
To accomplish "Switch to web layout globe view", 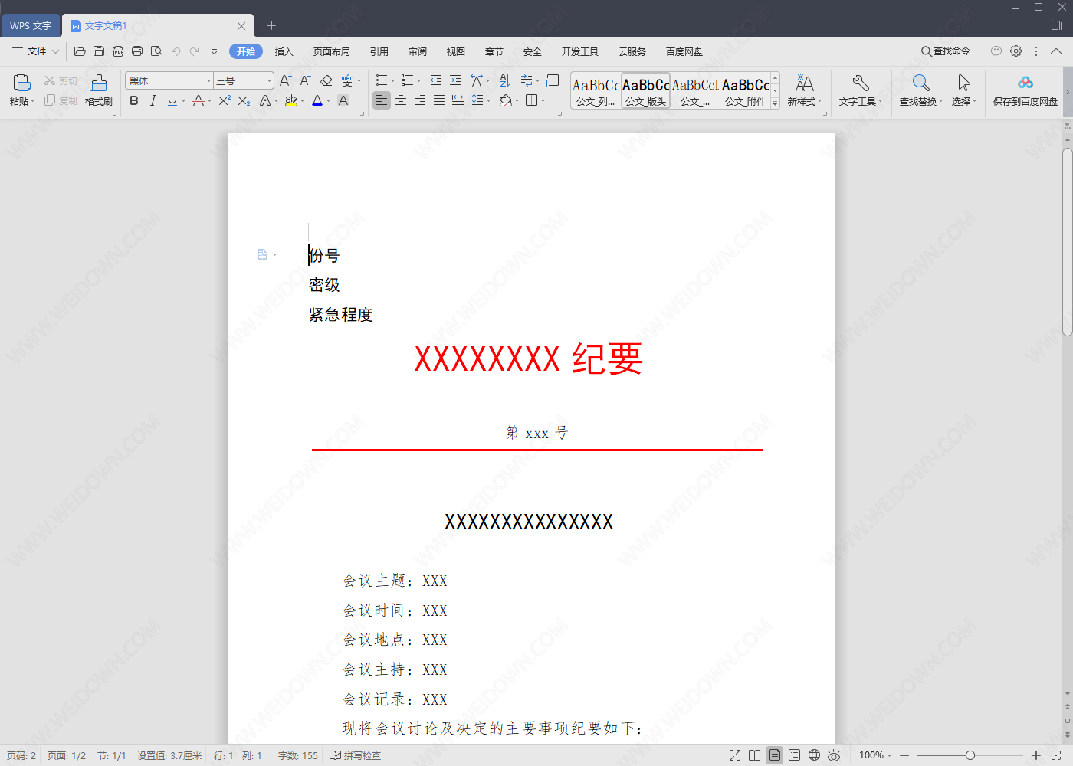I will 814,755.
